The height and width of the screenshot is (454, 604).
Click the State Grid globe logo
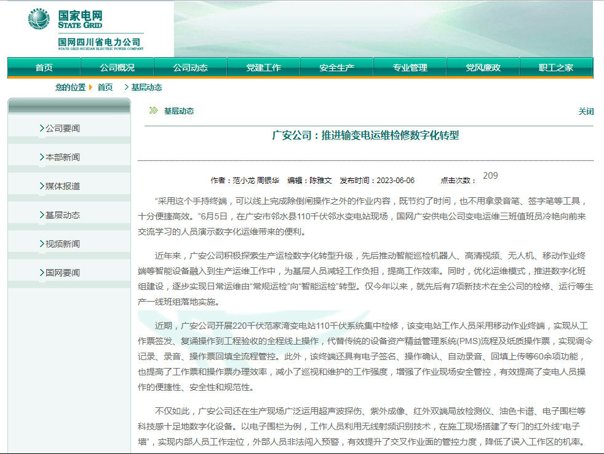[39, 18]
